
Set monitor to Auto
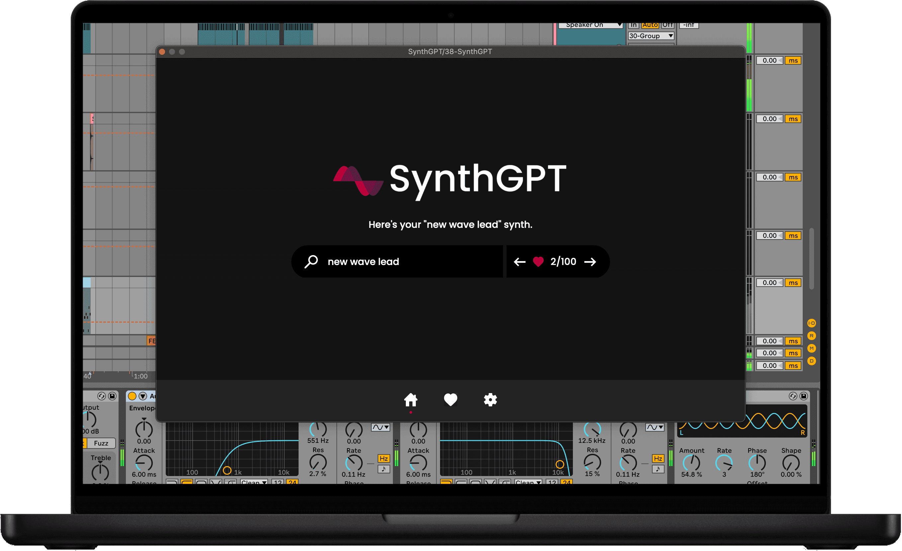[650, 25]
